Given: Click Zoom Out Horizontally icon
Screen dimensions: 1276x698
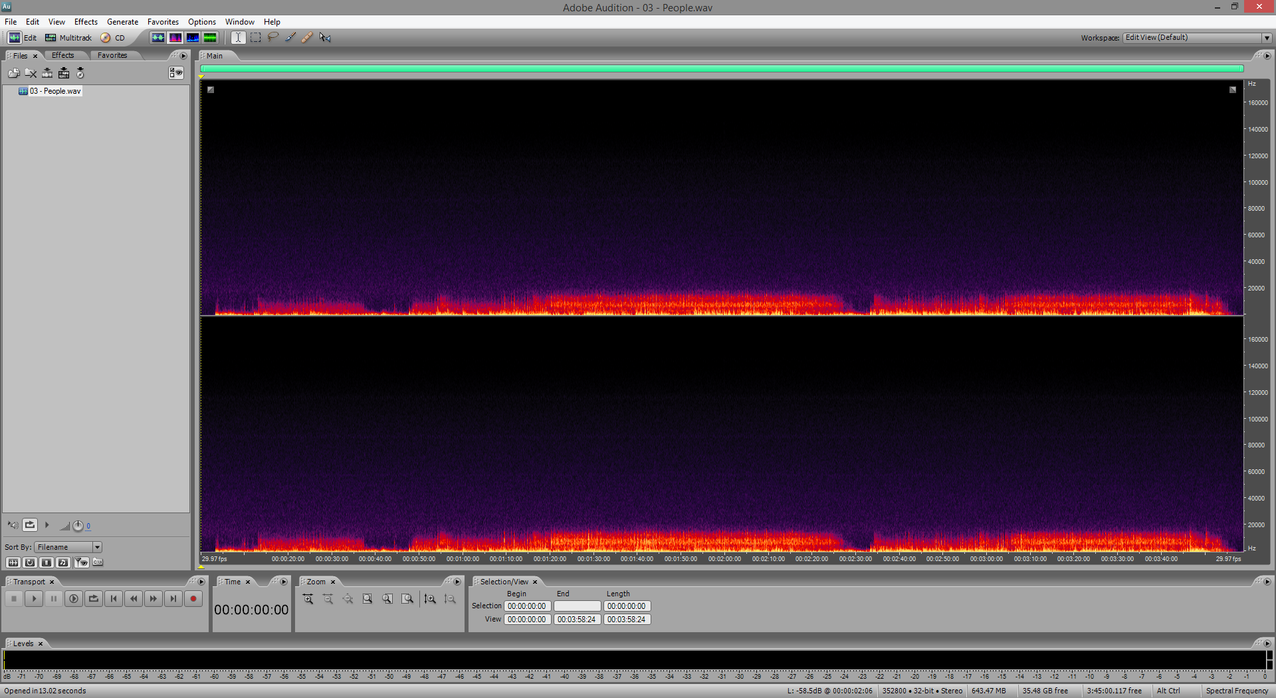Looking at the screenshot, I should (328, 599).
